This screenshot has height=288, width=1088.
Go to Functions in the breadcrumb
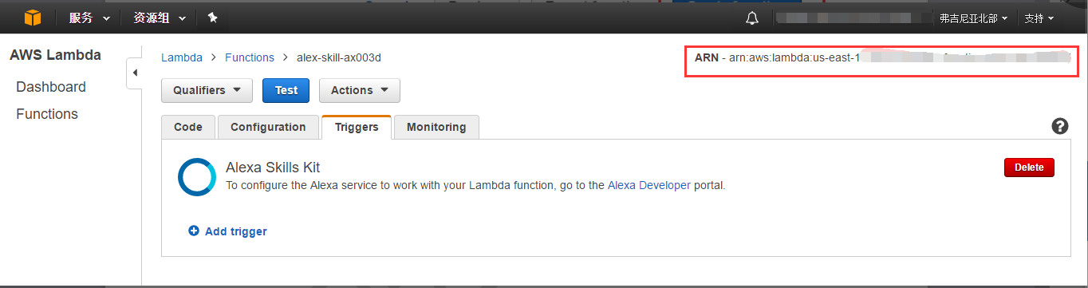point(250,57)
